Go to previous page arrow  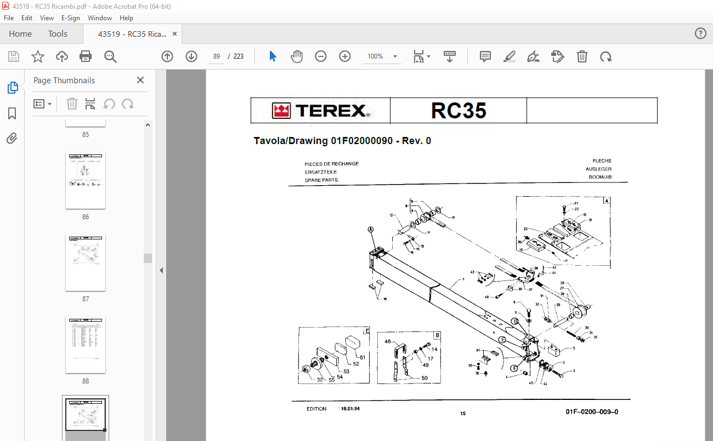167,56
